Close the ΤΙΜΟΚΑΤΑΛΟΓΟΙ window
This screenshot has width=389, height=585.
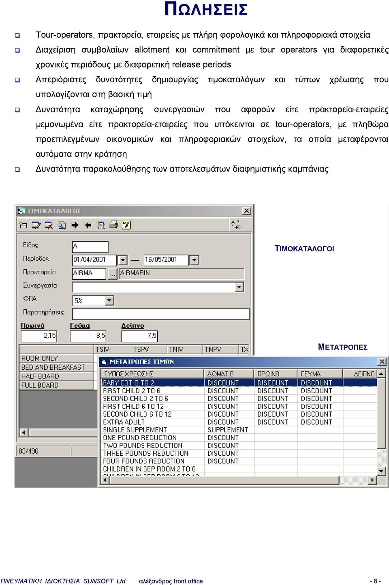[246, 211]
